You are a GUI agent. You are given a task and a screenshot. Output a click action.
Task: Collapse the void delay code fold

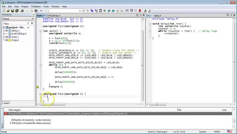pos(150,24)
